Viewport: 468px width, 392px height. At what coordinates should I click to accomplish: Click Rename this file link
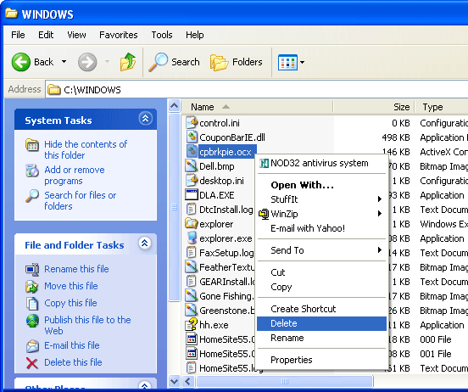(76, 269)
